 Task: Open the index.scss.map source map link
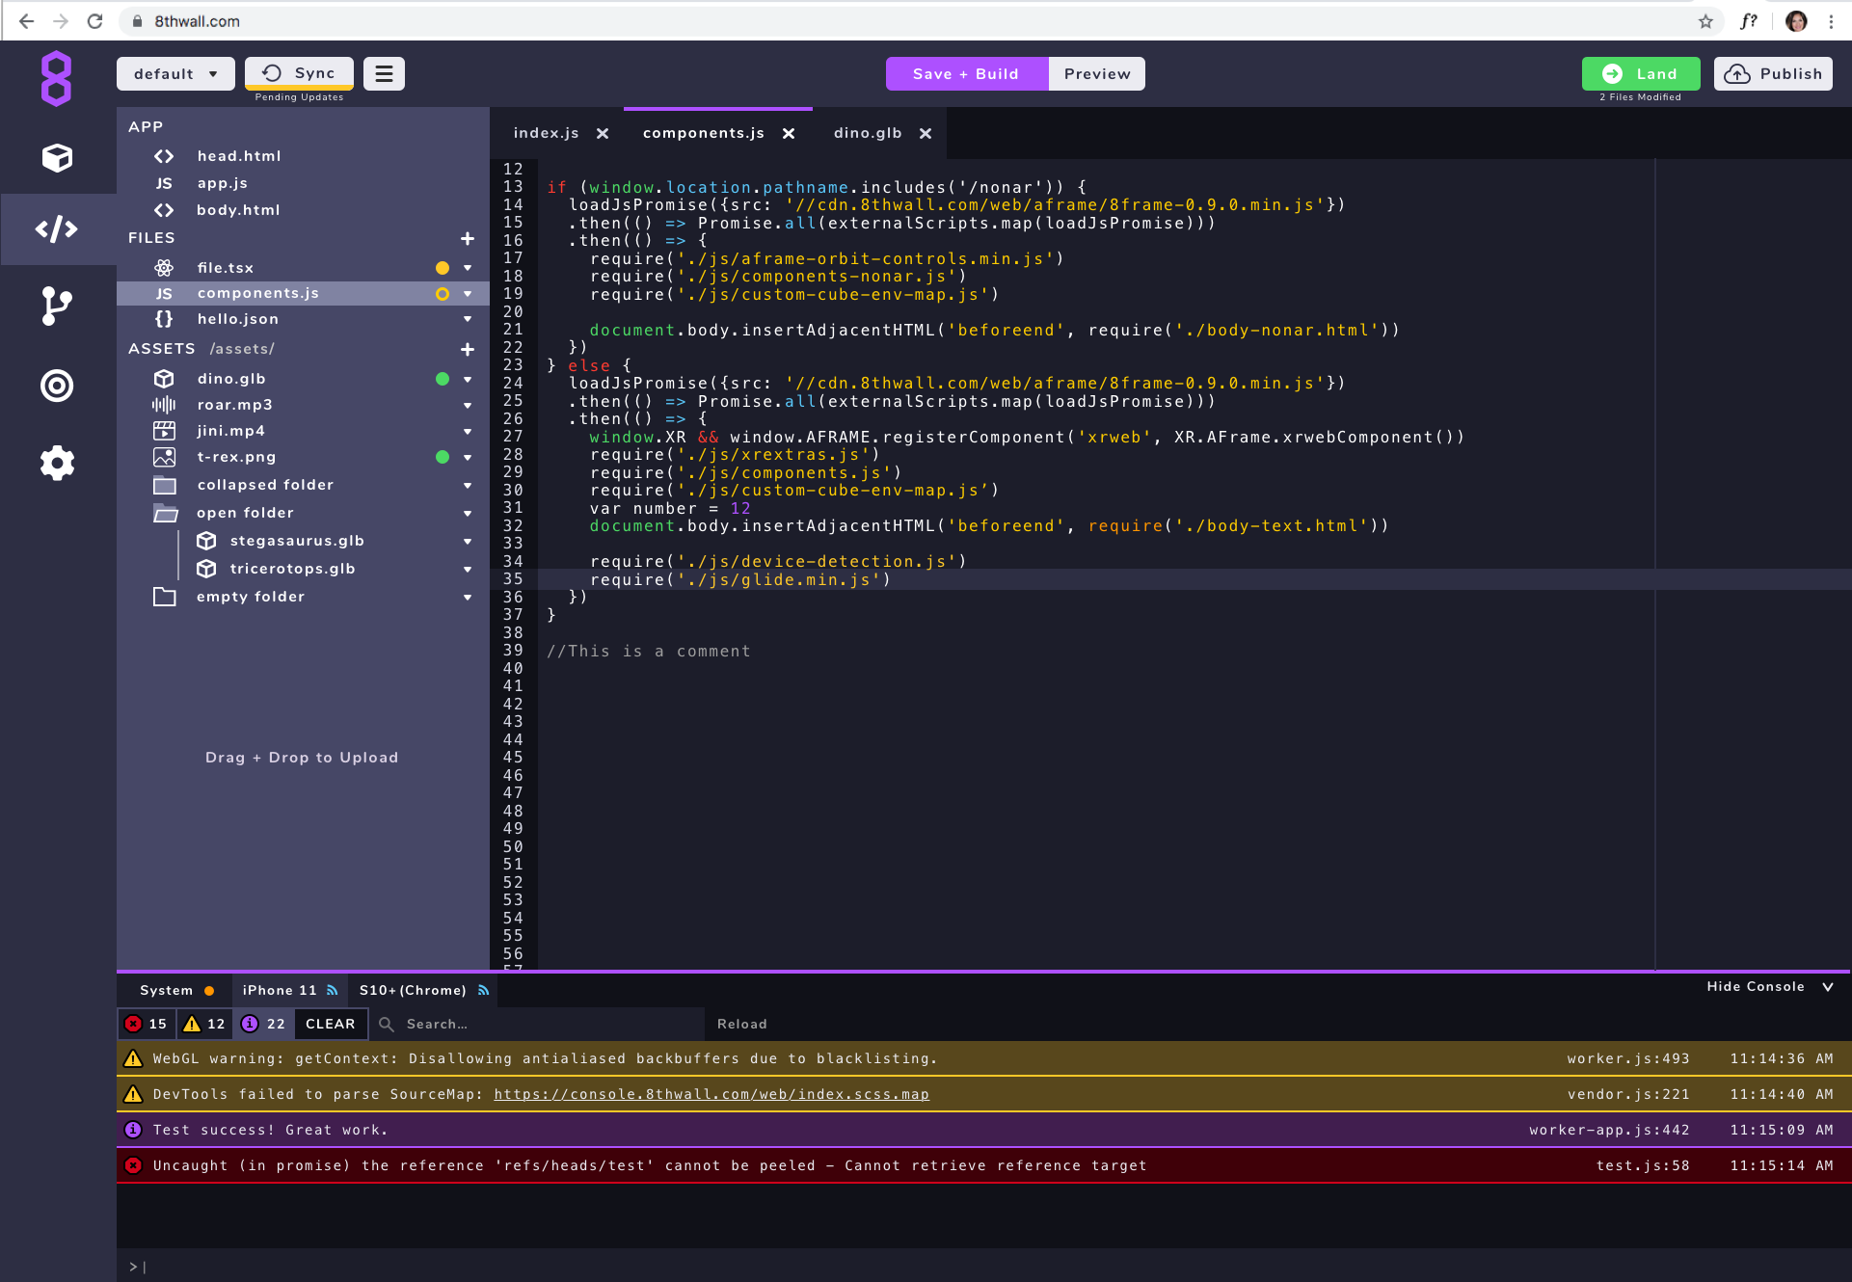[x=711, y=1094]
